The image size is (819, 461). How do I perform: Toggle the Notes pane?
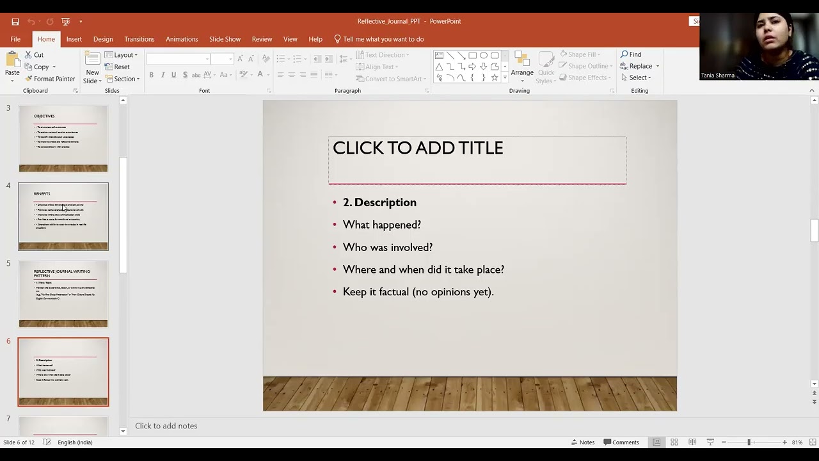point(583,442)
